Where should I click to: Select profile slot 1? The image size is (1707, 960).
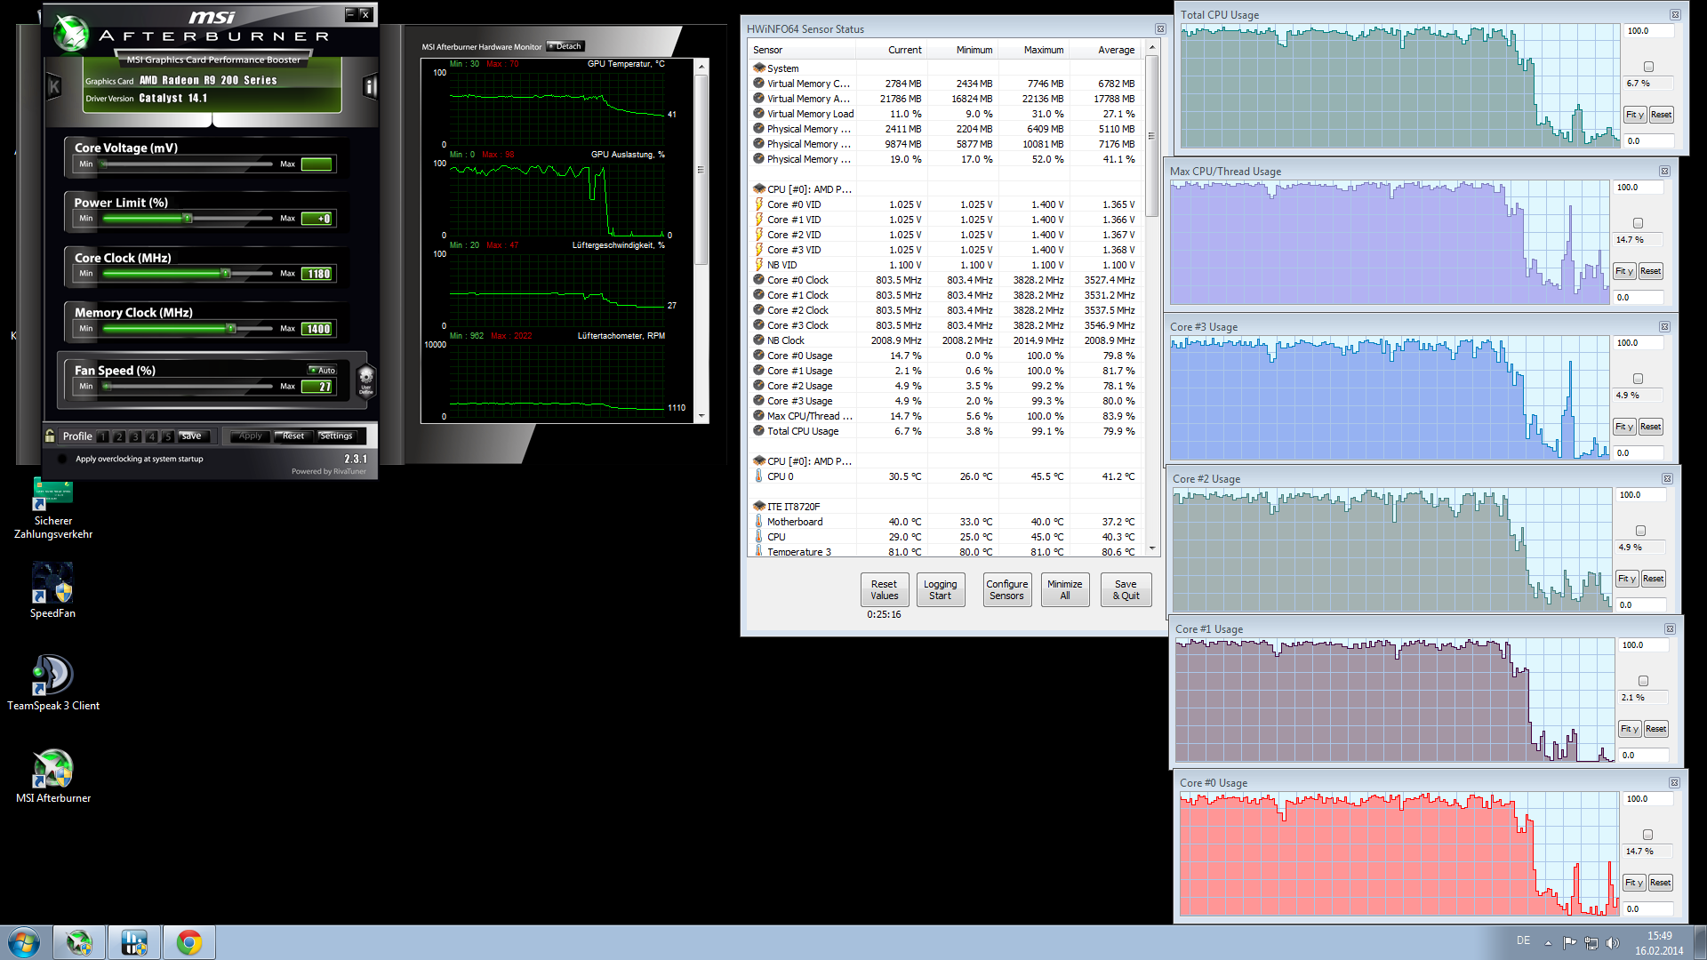pyautogui.click(x=103, y=436)
